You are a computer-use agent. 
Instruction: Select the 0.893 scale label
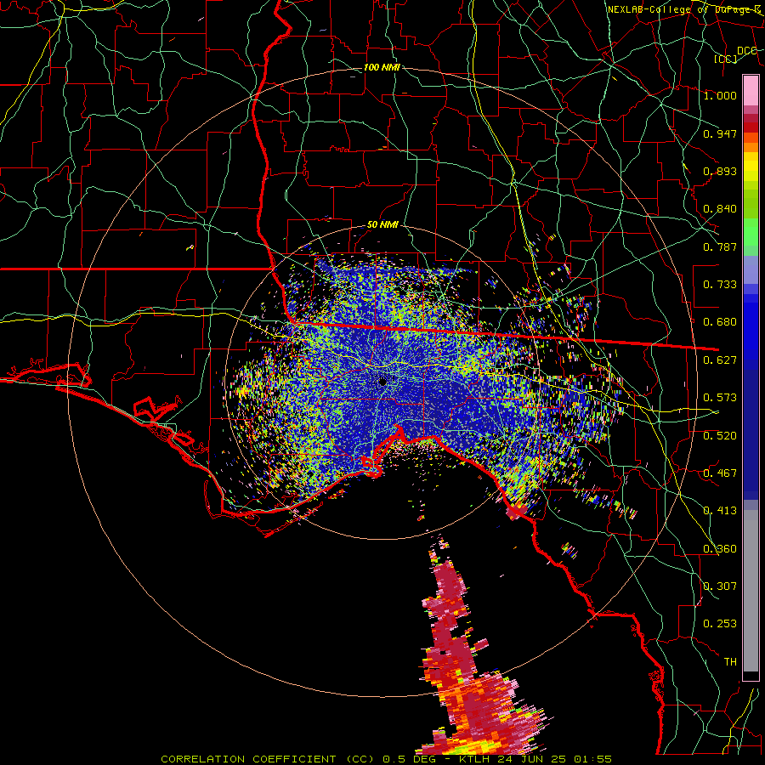[x=720, y=171]
